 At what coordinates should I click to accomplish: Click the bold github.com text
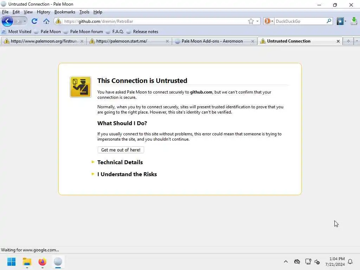pos(201,92)
